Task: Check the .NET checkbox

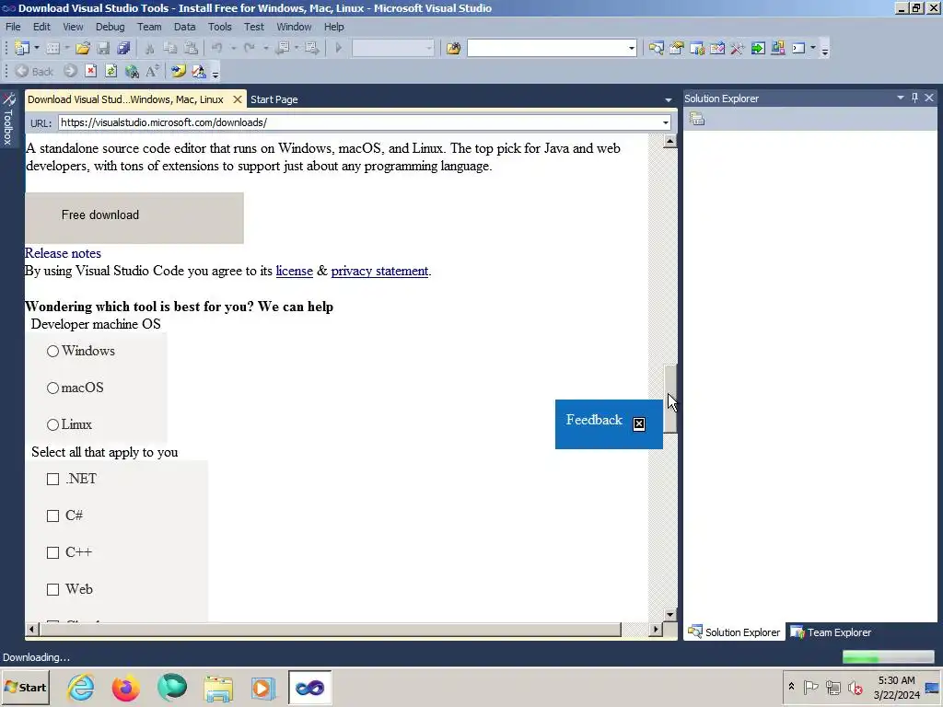Action: tap(52, 479)
